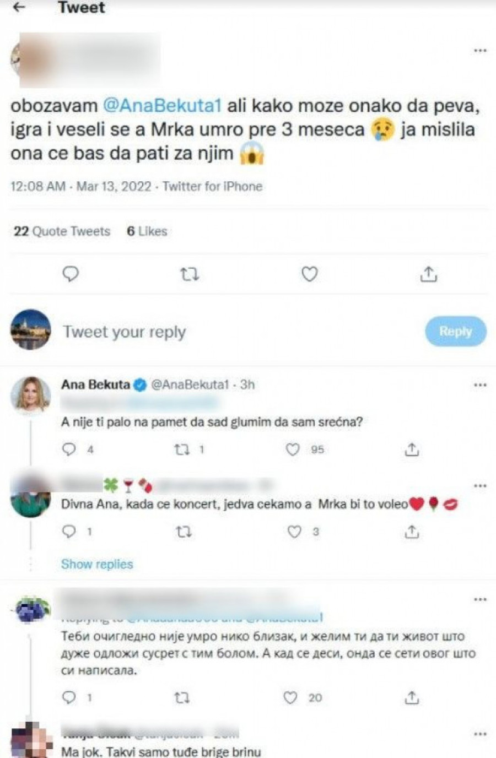Open Ana Bekuta's profile picture
This screenshot has height=758, width=496.
31,394
